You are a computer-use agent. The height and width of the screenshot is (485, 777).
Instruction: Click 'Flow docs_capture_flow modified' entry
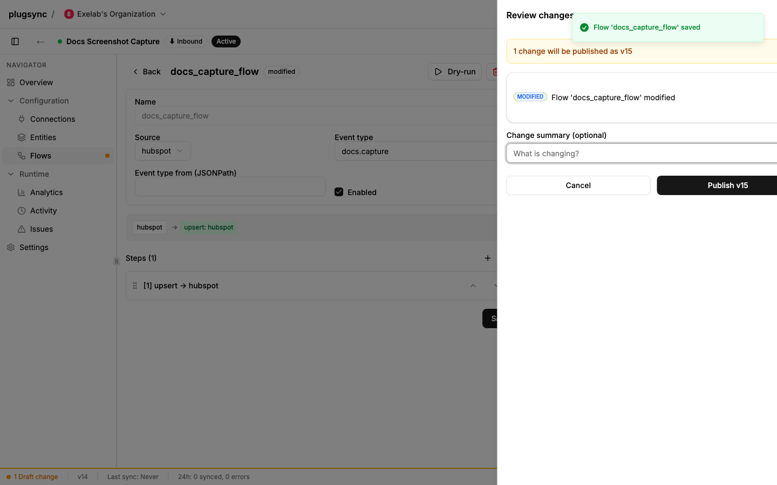(x=613, y=98)
